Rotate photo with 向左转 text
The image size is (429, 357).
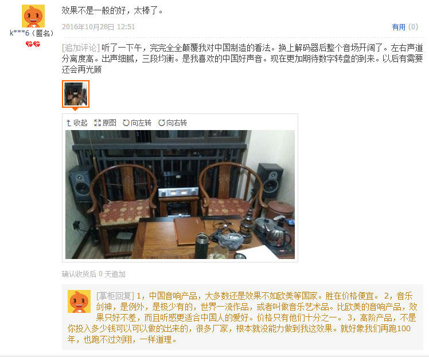(x=141, y=123)
